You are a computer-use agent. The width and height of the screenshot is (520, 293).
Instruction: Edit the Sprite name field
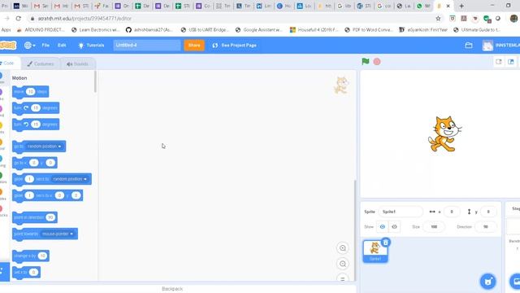401,212
